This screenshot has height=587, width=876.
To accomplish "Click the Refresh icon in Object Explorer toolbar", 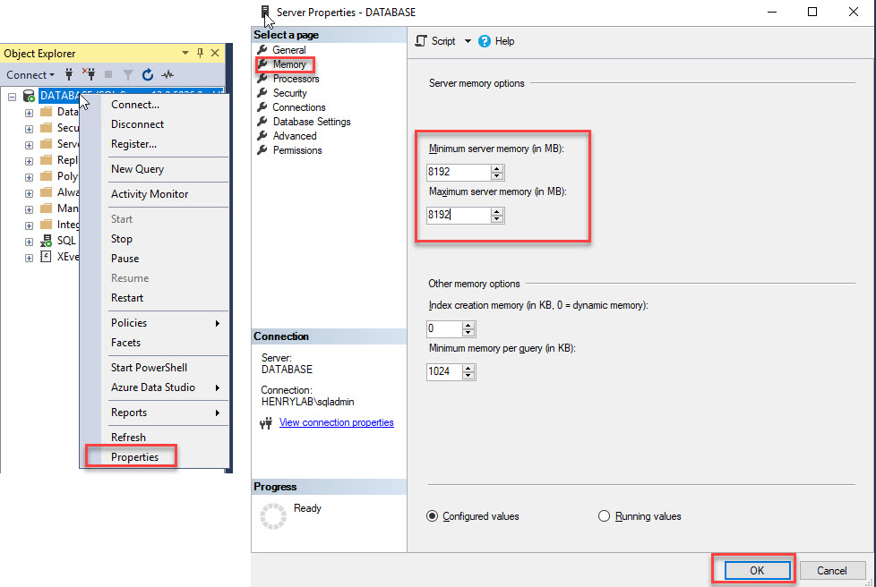I will [148, 75].
